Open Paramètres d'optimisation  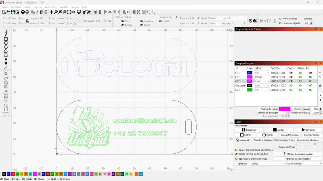click(298, 158)
